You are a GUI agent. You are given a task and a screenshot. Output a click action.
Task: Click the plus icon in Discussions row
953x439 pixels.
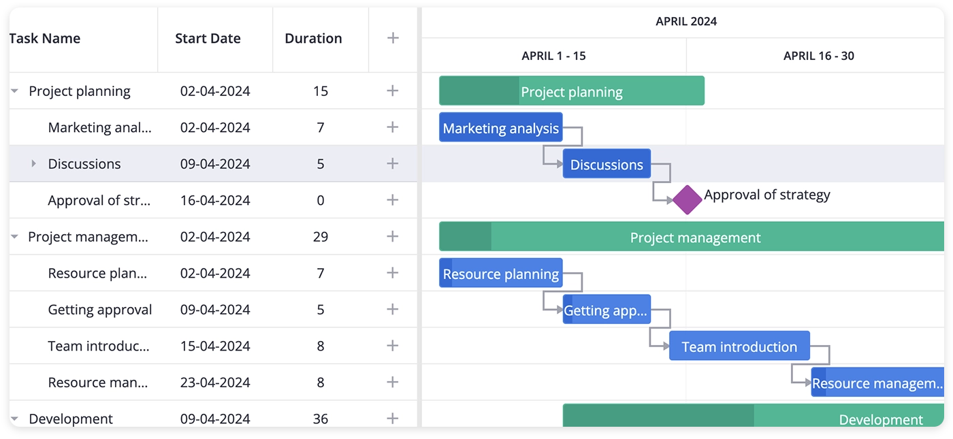pyautogui.click(x=393, y=163)
